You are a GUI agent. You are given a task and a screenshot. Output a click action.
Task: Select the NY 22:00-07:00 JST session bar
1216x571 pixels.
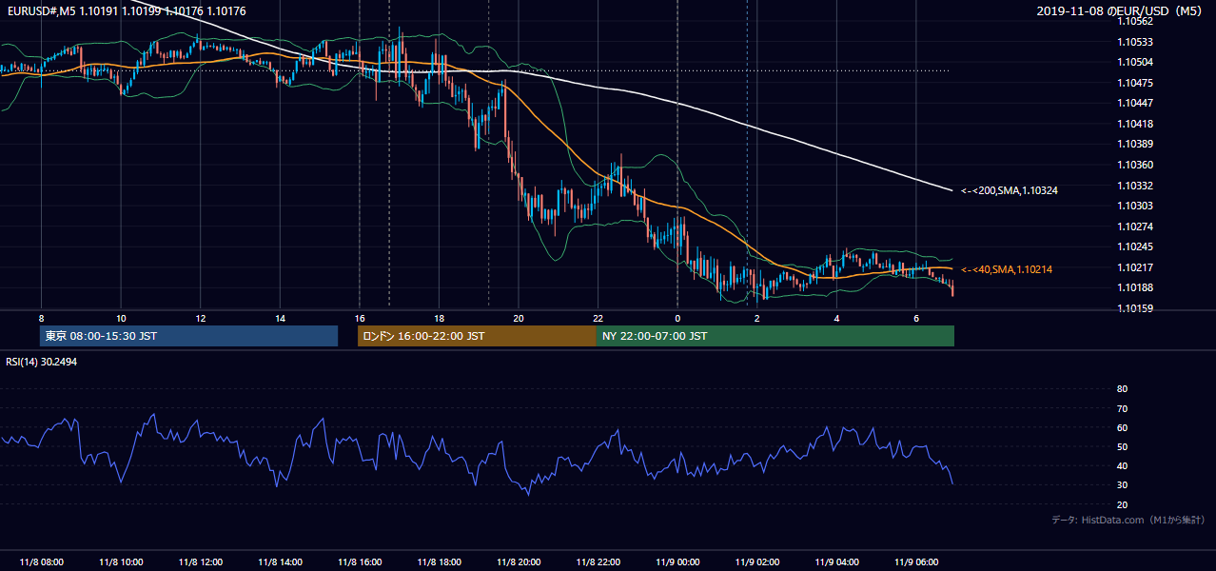coord(775,336)
